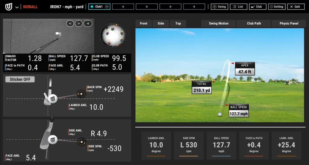Select the Club1 slot
This screenshot has height=165, width=309.
click(x=97, y=7)
